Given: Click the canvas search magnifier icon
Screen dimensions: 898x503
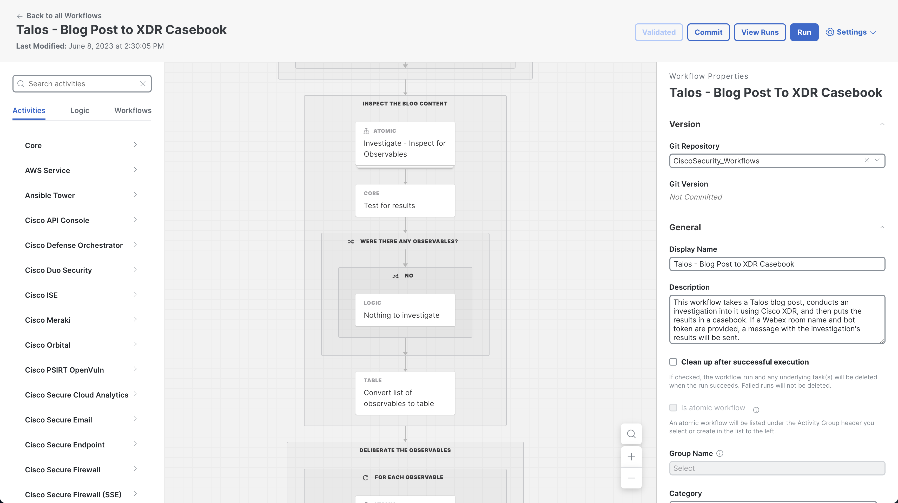Looking at the screenshot, I should coord(631,434).
